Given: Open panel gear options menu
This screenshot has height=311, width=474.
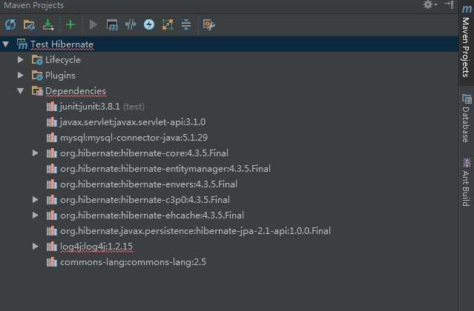Looking at the screenshot, I should coord(429,5).
